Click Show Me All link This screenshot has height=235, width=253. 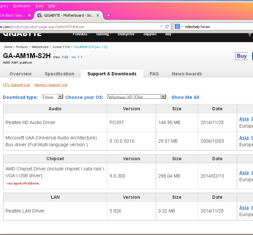click(x=186, y=97)
